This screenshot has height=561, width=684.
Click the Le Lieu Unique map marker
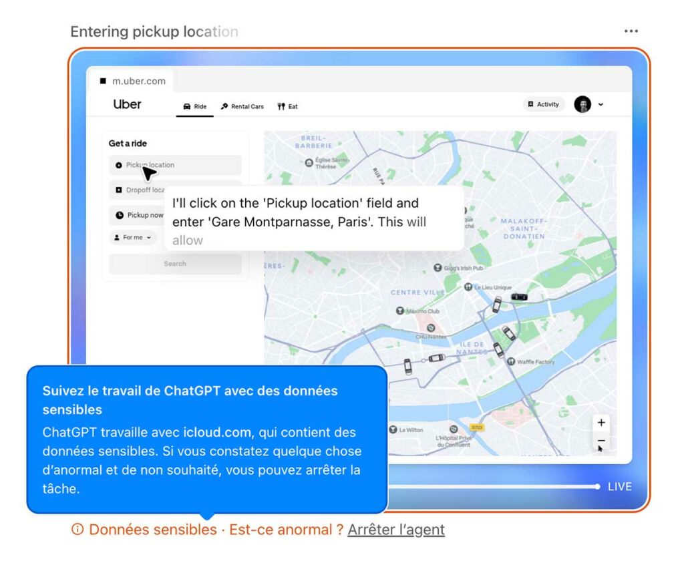coord(468,287)
